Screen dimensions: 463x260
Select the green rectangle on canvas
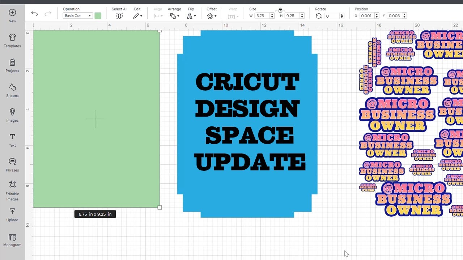pos(96,119)
